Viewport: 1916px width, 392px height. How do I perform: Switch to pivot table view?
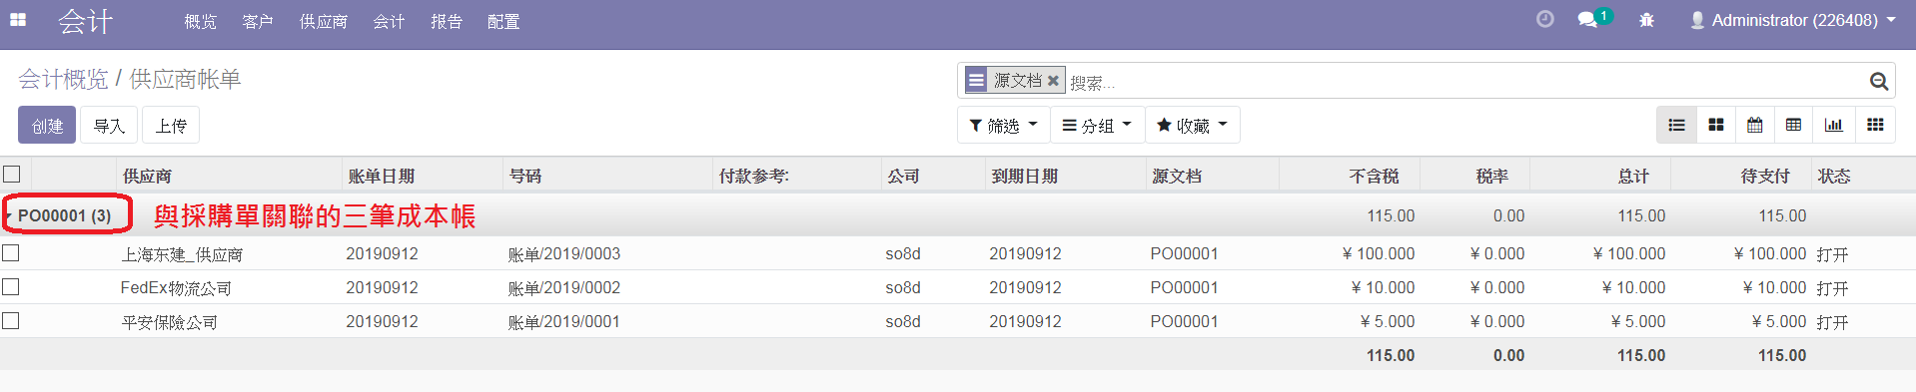tap(1794, 125)
